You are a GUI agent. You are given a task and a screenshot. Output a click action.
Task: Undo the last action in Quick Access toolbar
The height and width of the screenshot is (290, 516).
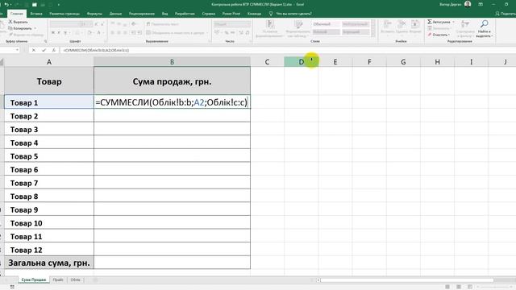[x=6, y=5]
